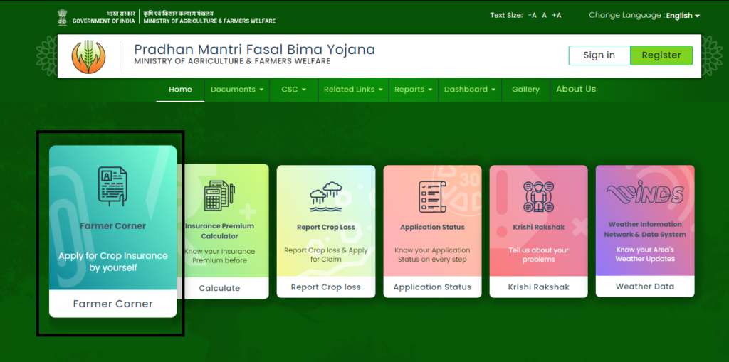This screenshot has width=729, height=362.
Task: Click the Farmer Corner footer button
Action: (x=113, y=304)
